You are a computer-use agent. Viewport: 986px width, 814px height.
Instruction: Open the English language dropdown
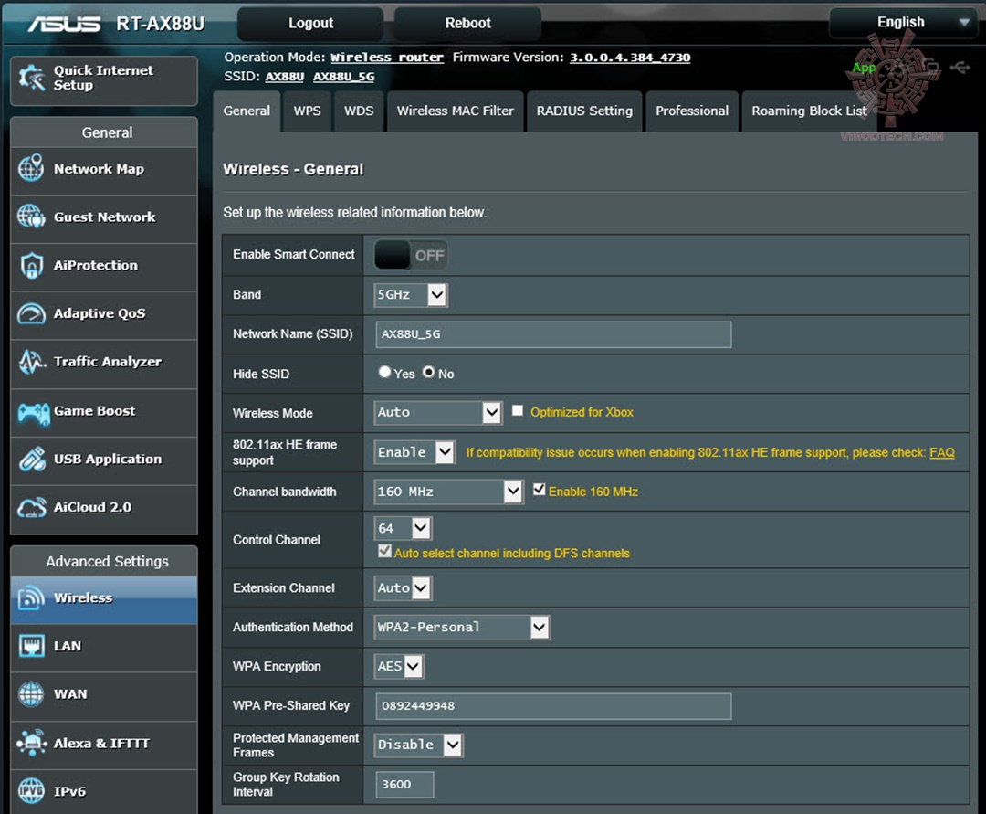point(902,23)
